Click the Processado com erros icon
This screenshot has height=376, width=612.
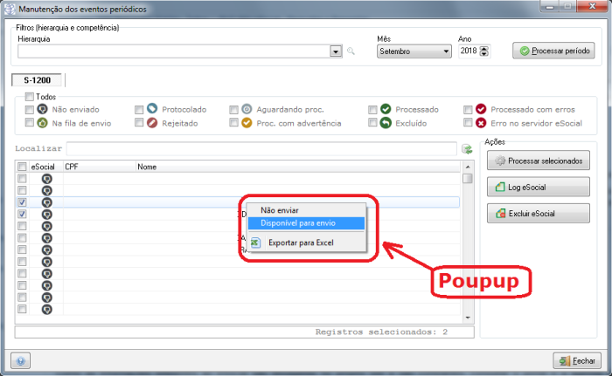(x=480, y=110)
